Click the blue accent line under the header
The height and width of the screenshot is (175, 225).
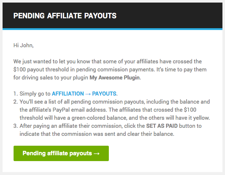(112, 29)
